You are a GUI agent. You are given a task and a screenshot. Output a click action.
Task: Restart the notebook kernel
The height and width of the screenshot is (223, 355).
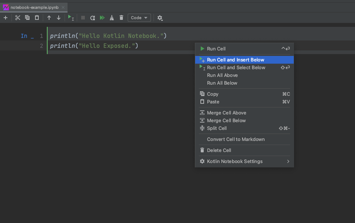pos(92,17)
